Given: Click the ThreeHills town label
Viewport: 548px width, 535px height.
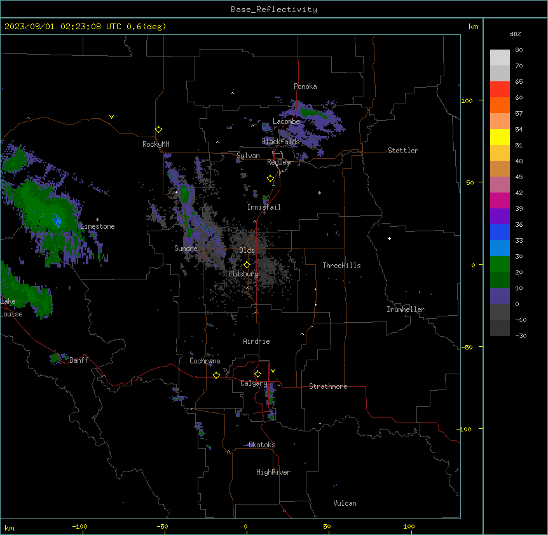Looking at the screenshot, I should coord(341,266).
